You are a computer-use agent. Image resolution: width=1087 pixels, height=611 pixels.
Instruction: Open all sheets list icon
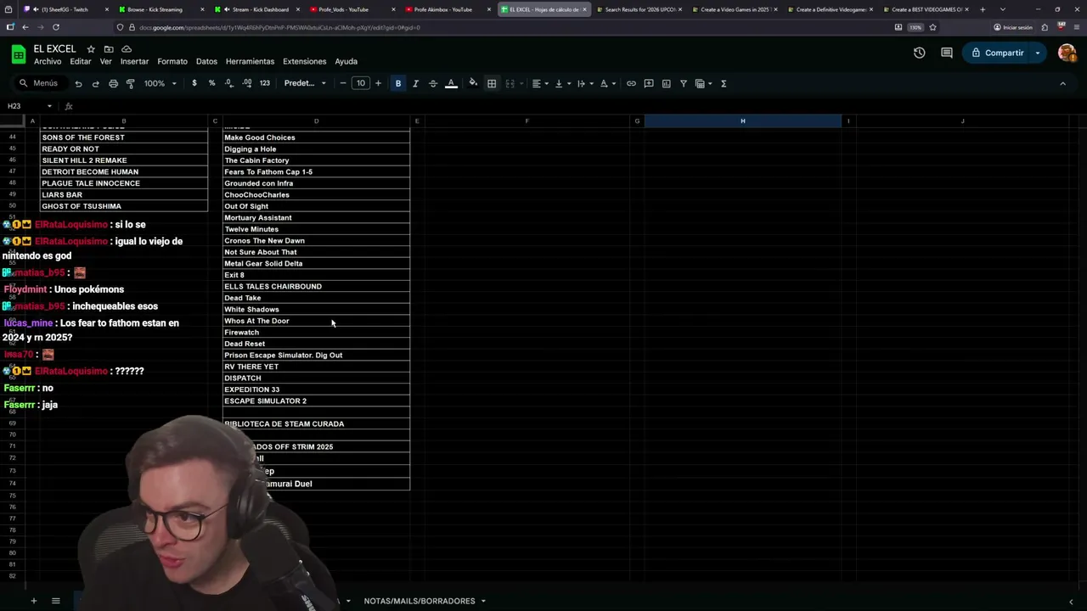56,601
